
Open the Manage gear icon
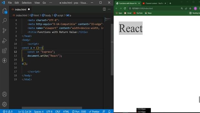tap(4, 104)
